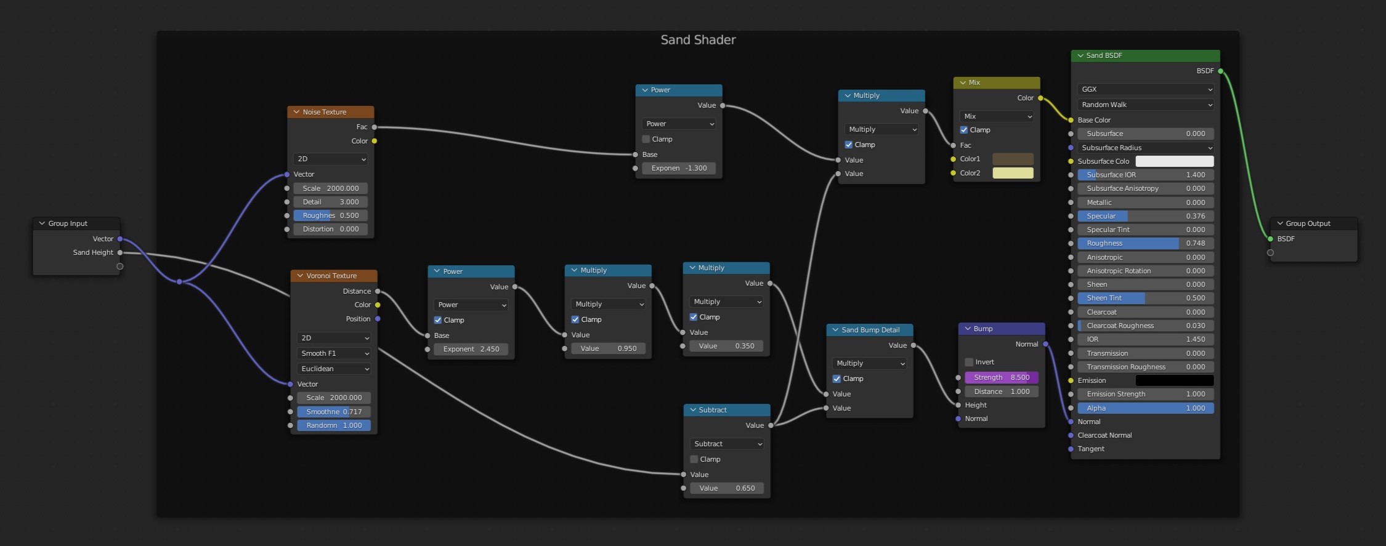The width and height of the screenshot is (1386, 546).
Task: Enable Invert checkbox in Bump node
Action: (x=969, y=362)
